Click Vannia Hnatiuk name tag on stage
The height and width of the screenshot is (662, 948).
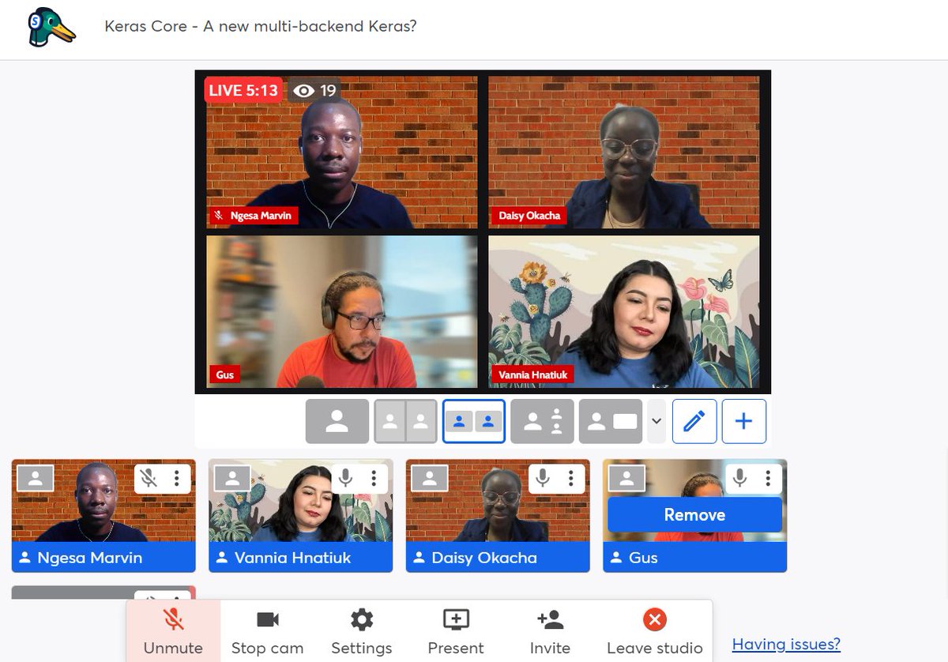532,374
